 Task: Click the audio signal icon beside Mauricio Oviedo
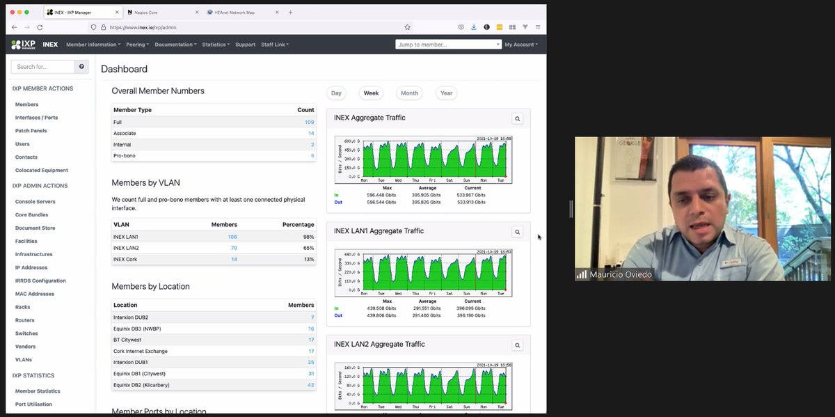[x=581, y=274]
